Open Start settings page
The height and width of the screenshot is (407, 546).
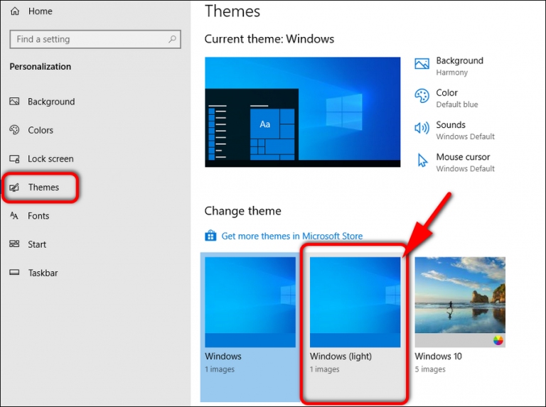(37, 244)
